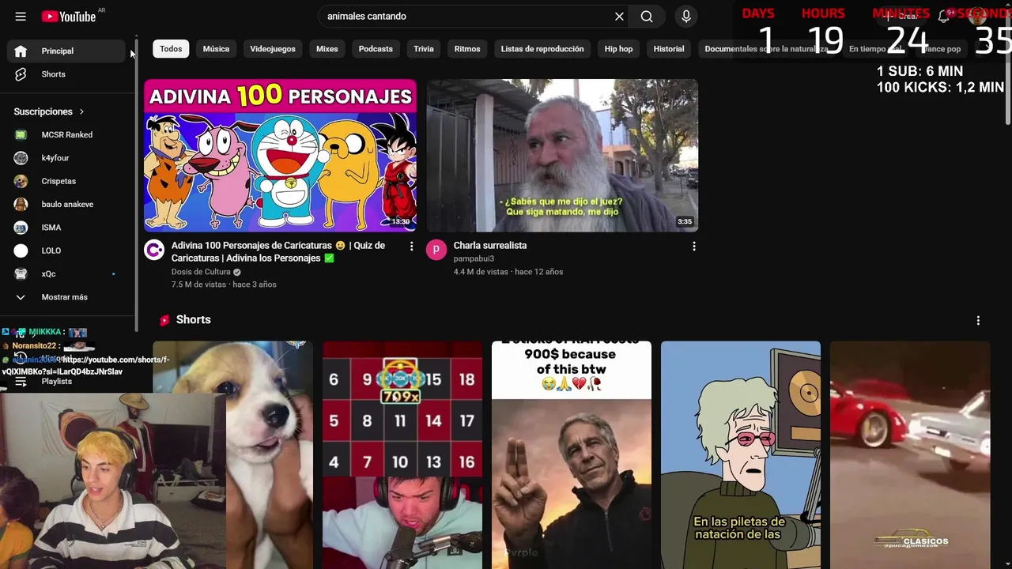1012x569 pixels.
Task: Select Documentales sobre la naturaleza chip
Action: click(x=766, y=49)
